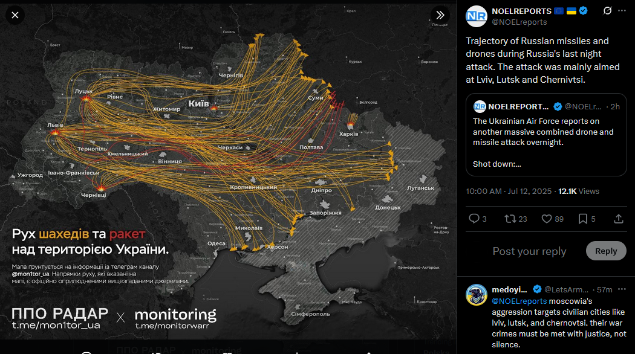Screen dimensions: 635x354
Task: Collapse the side panel with the double-chevron icon
Action: 440,15
